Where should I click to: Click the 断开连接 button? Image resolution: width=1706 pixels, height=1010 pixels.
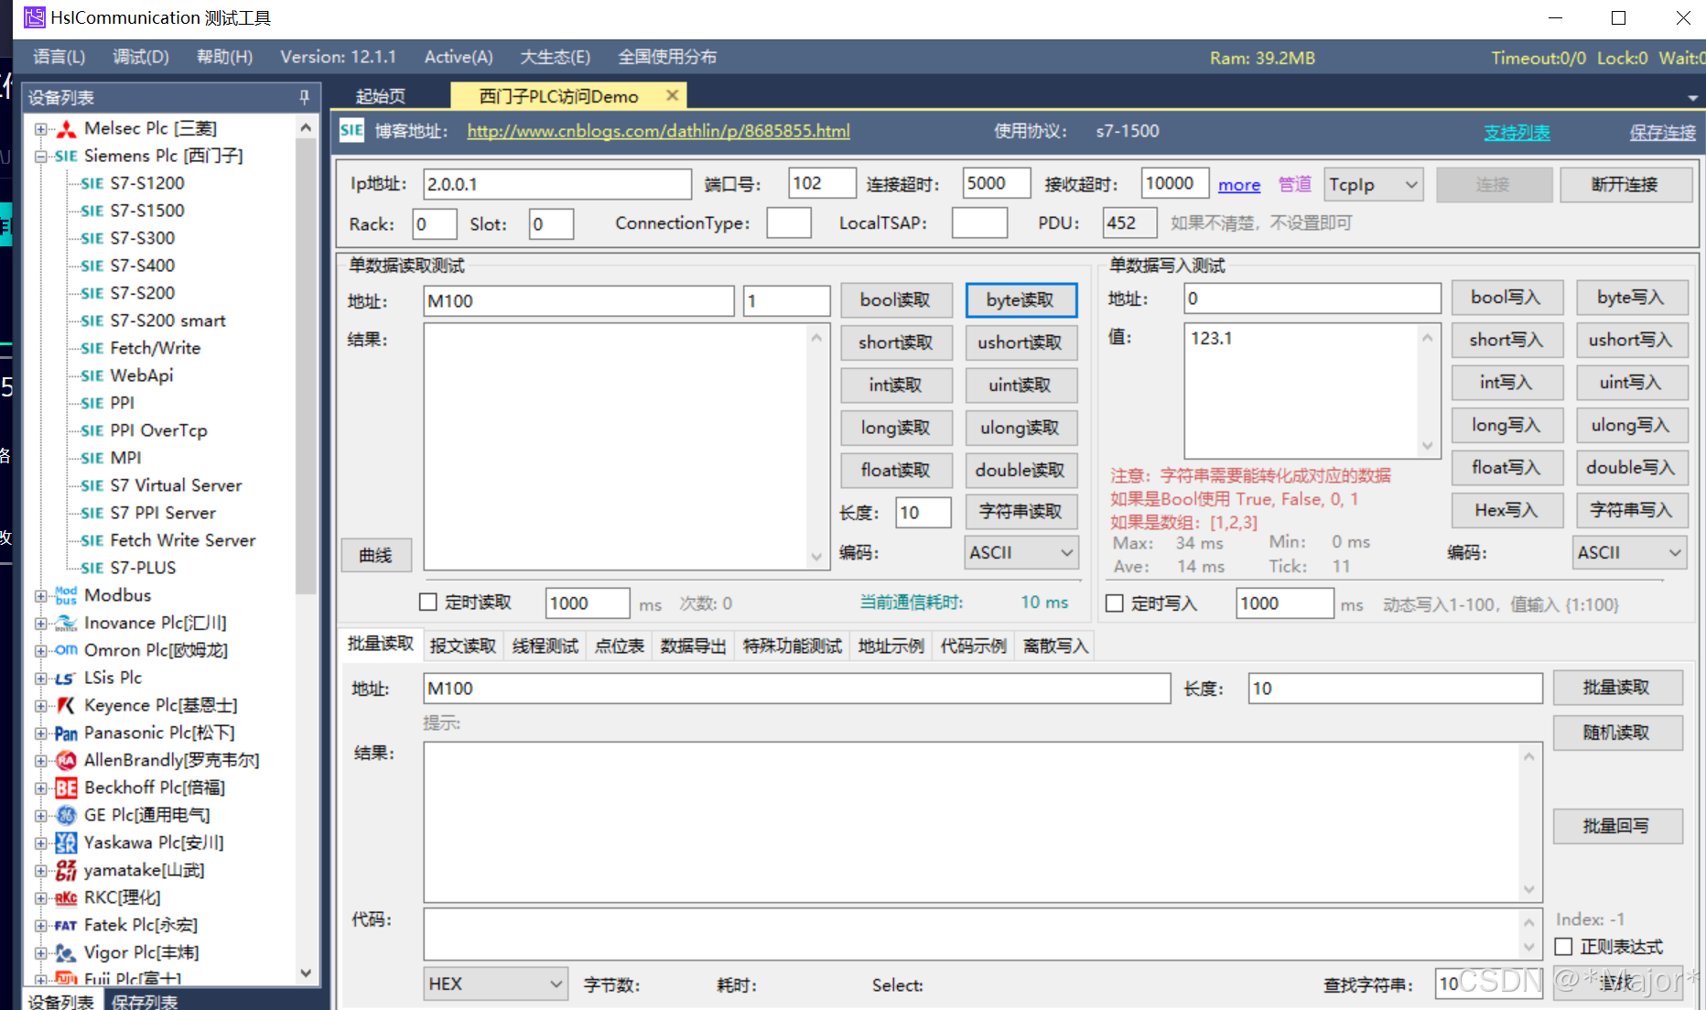point(1626,184)
